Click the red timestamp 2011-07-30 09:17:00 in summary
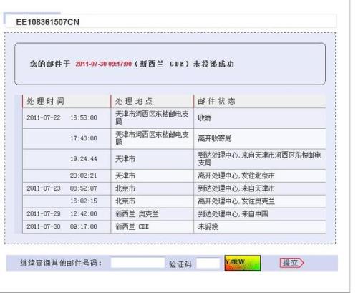 click(104, 64)
